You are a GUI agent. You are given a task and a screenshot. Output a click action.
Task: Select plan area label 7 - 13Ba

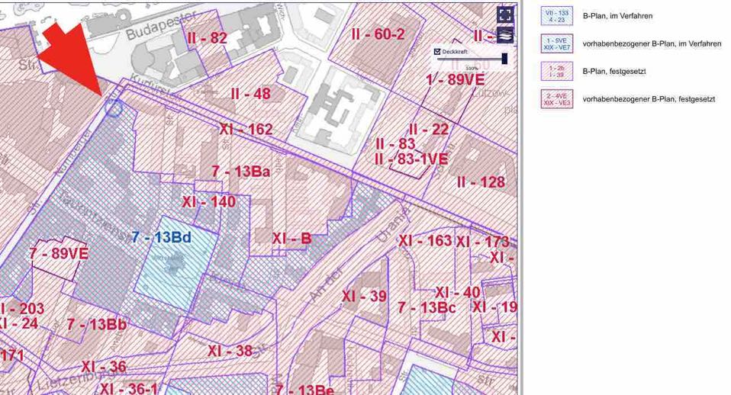[x=240, y=172]
